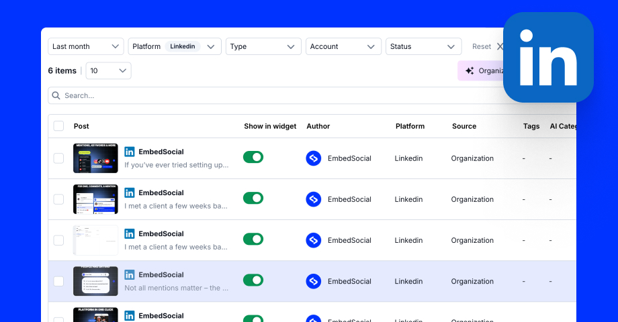The image size is (618, 322).
Task: Click post text 'If you've ever tried setting up...'
Action: 177,165
